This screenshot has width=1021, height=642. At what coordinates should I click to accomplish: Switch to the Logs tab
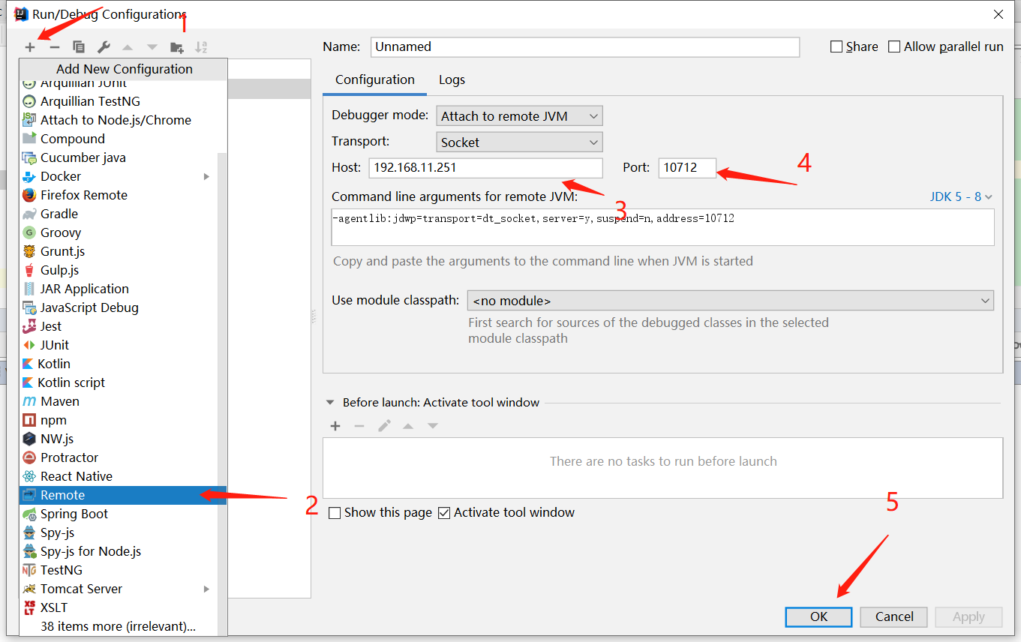coord(452,79)
